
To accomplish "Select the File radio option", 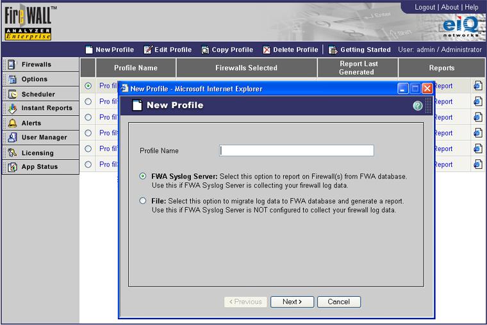I will 143,201.
